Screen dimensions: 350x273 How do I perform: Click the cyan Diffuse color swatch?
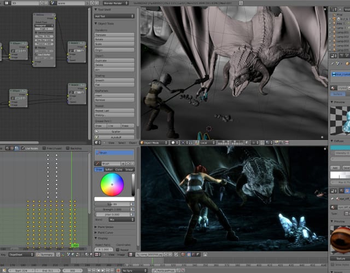(x=340, y=147)
